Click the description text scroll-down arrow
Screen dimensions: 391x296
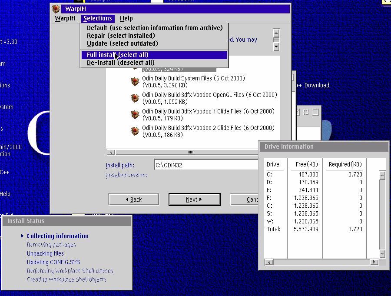coord(276,47)
